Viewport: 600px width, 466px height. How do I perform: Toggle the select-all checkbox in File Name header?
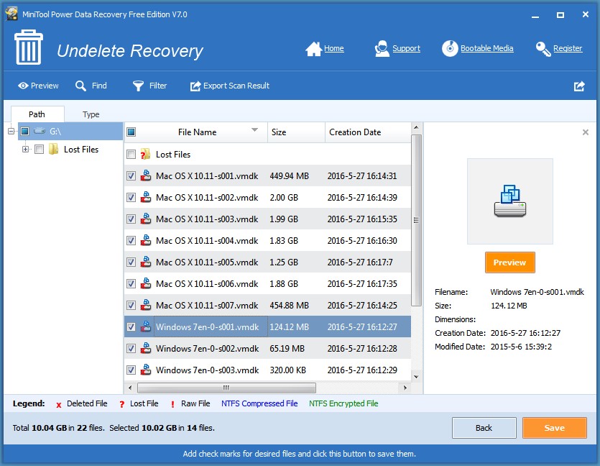click(x=131, y=132)
